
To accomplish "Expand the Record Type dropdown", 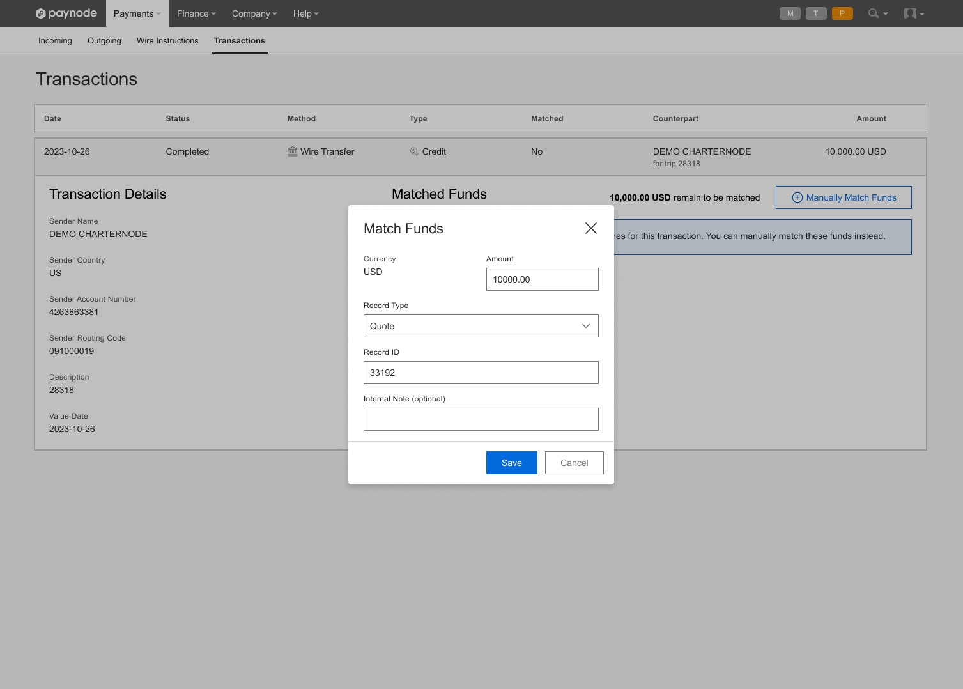I will [481, 326].
